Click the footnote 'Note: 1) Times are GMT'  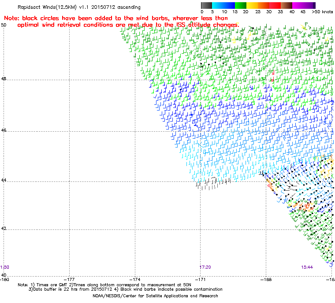pyautogui.click(x=104, y=285)
